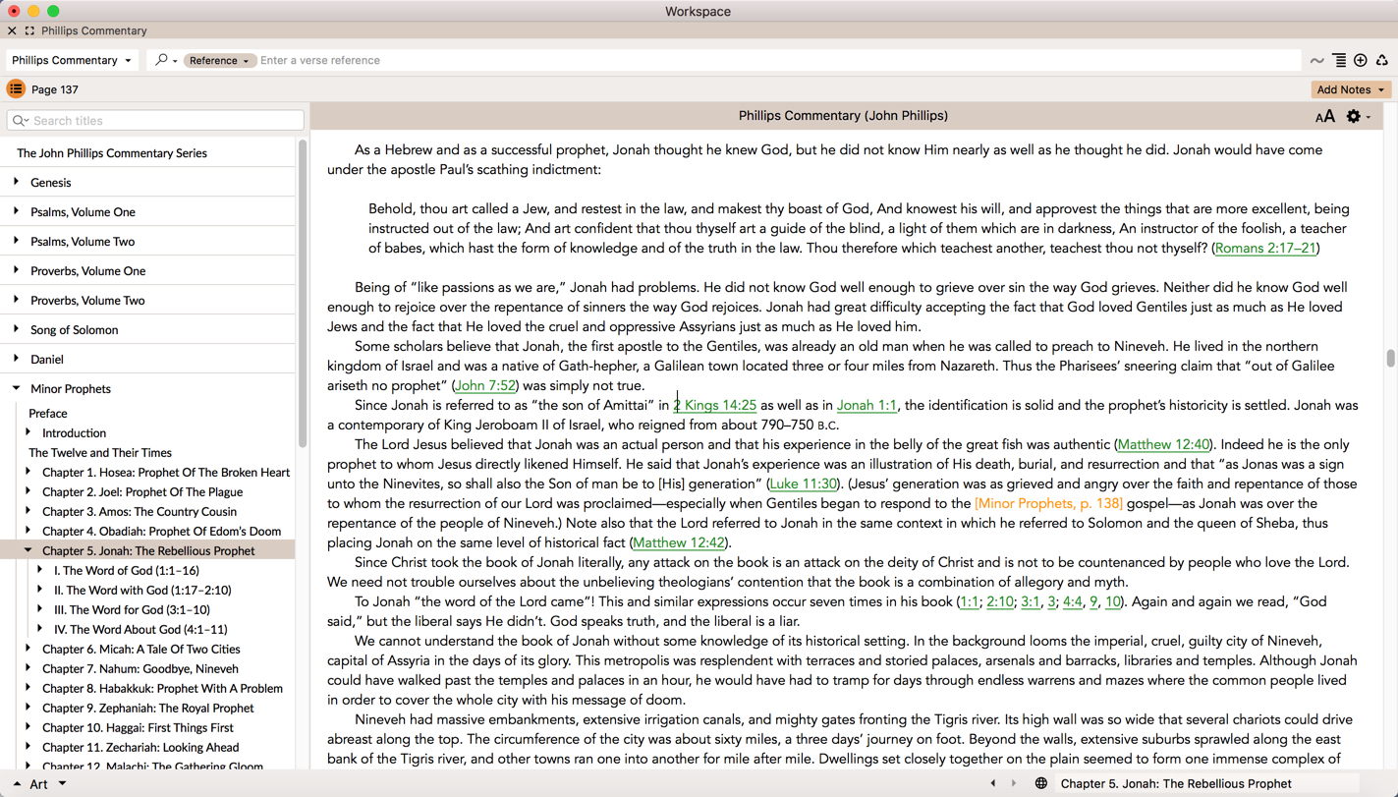The width and height of the screenshot is (1398, 797).
Task: Click the indented lines outline icon
Action: [x=1339, y=61]
